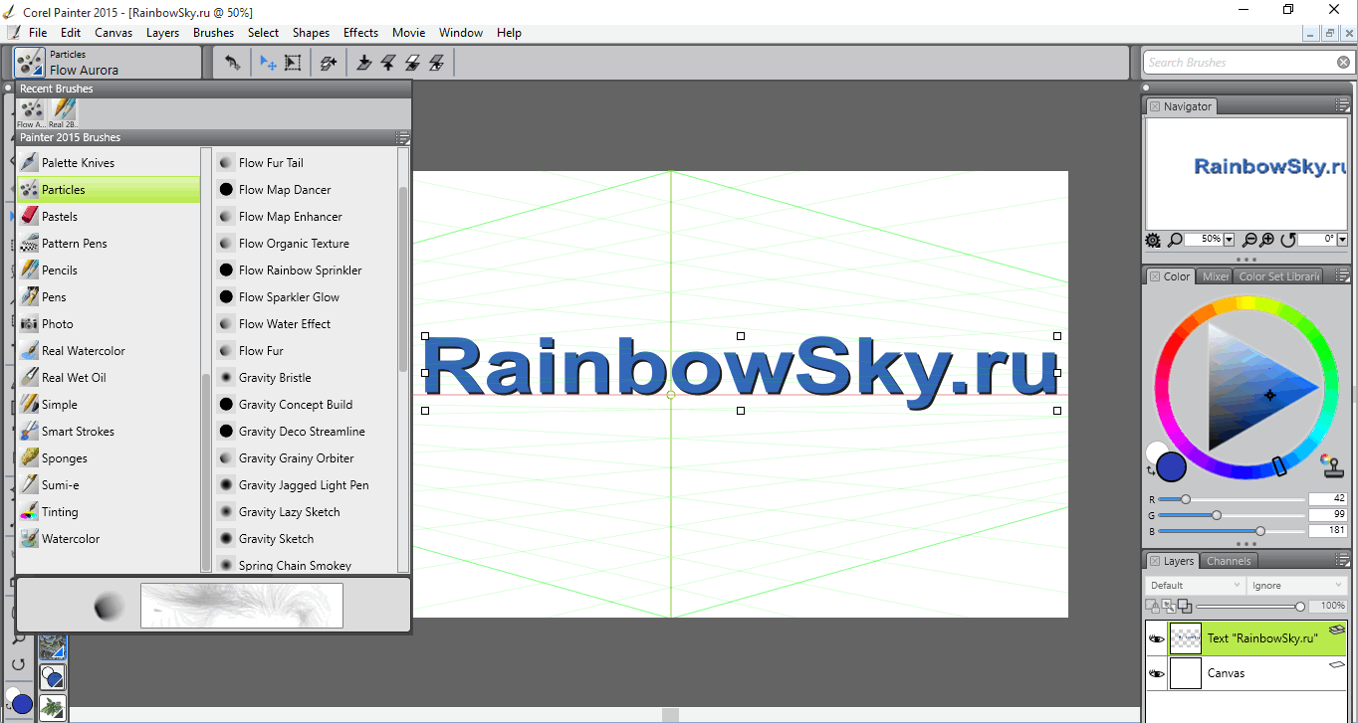The width and height of the screenshot is (1358, 723).
Task: Hide the Text "RainbowSky.ru" layer
Action: (1156, 638)
